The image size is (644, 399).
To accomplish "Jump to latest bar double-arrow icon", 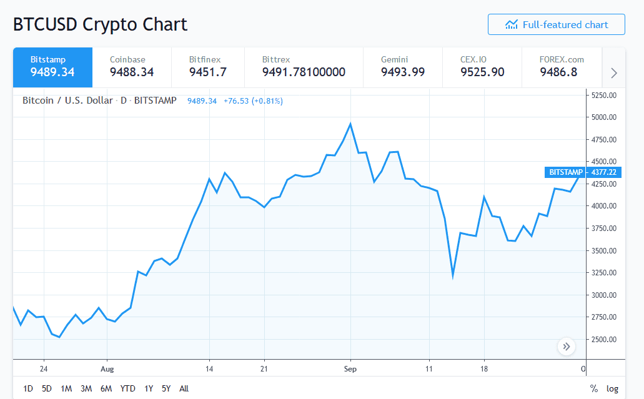I will [566, 346].
